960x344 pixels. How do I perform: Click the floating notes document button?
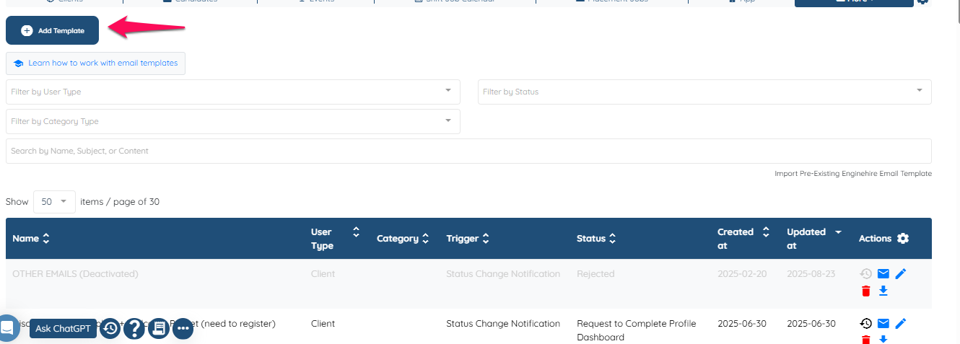(x=159, y=329)
